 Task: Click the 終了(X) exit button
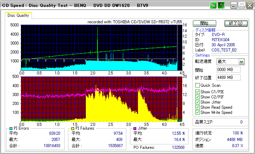click(x=236, y=23)
